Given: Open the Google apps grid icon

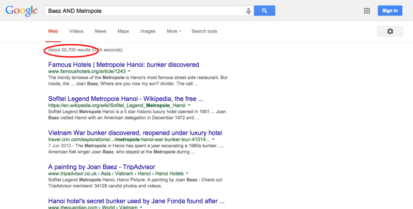Looking at the screenshot, I should click(367, 10).
